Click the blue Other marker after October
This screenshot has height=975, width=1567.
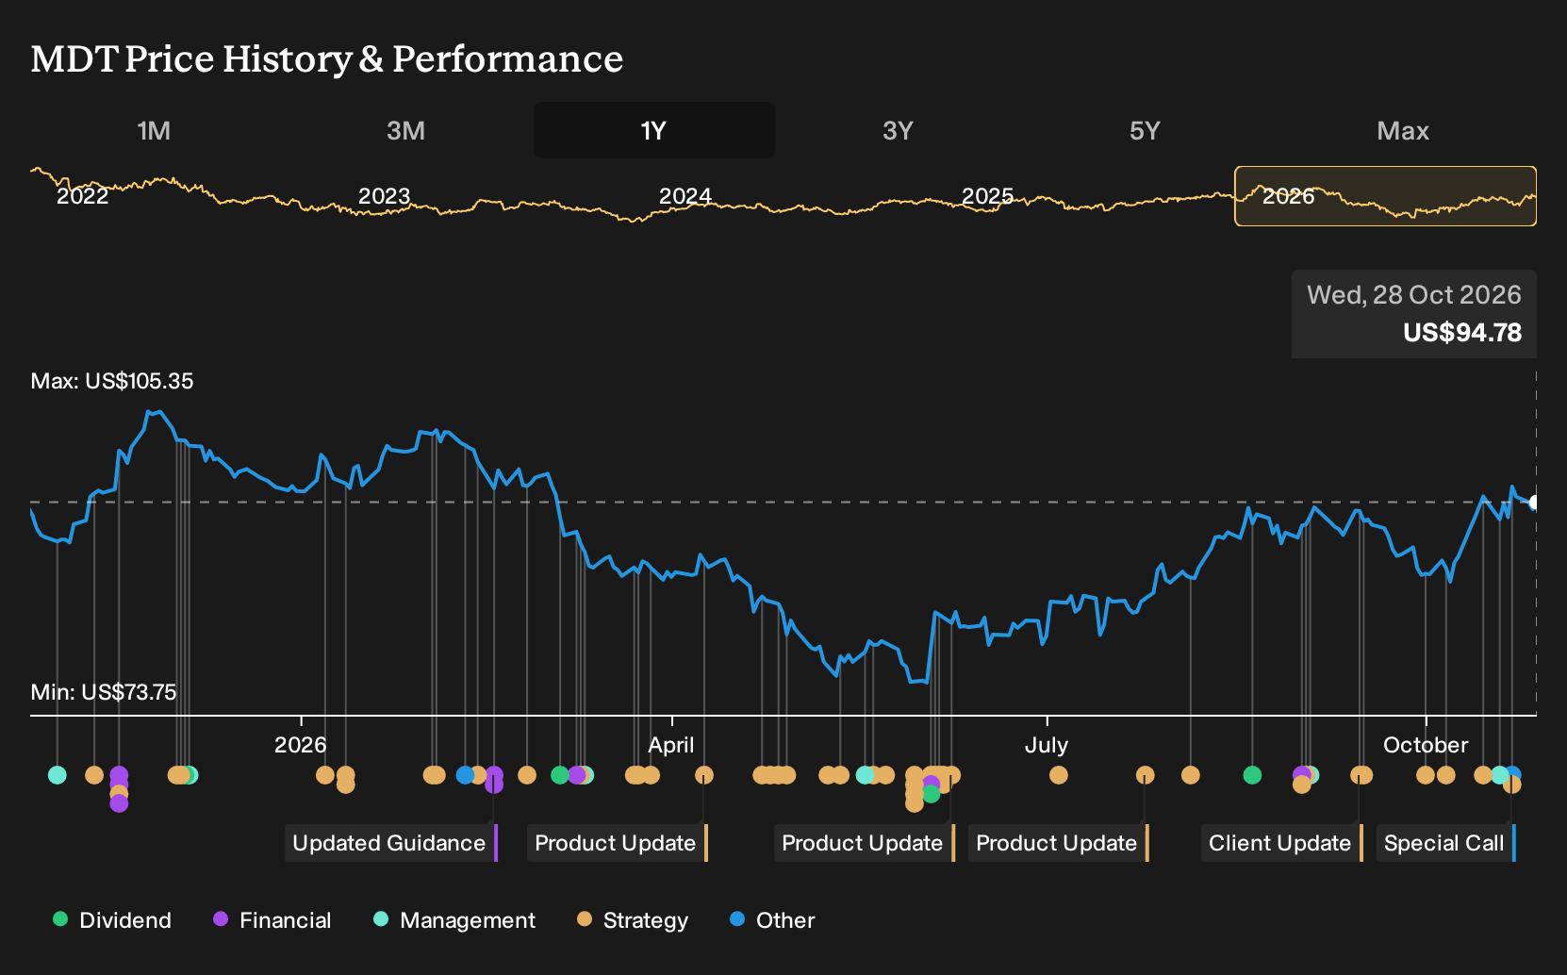(1513, 774)
